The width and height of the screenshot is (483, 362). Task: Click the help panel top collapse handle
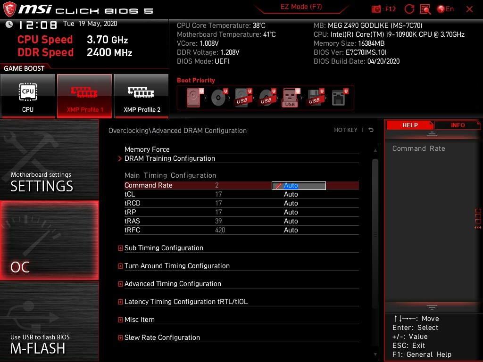click(432, 133)
